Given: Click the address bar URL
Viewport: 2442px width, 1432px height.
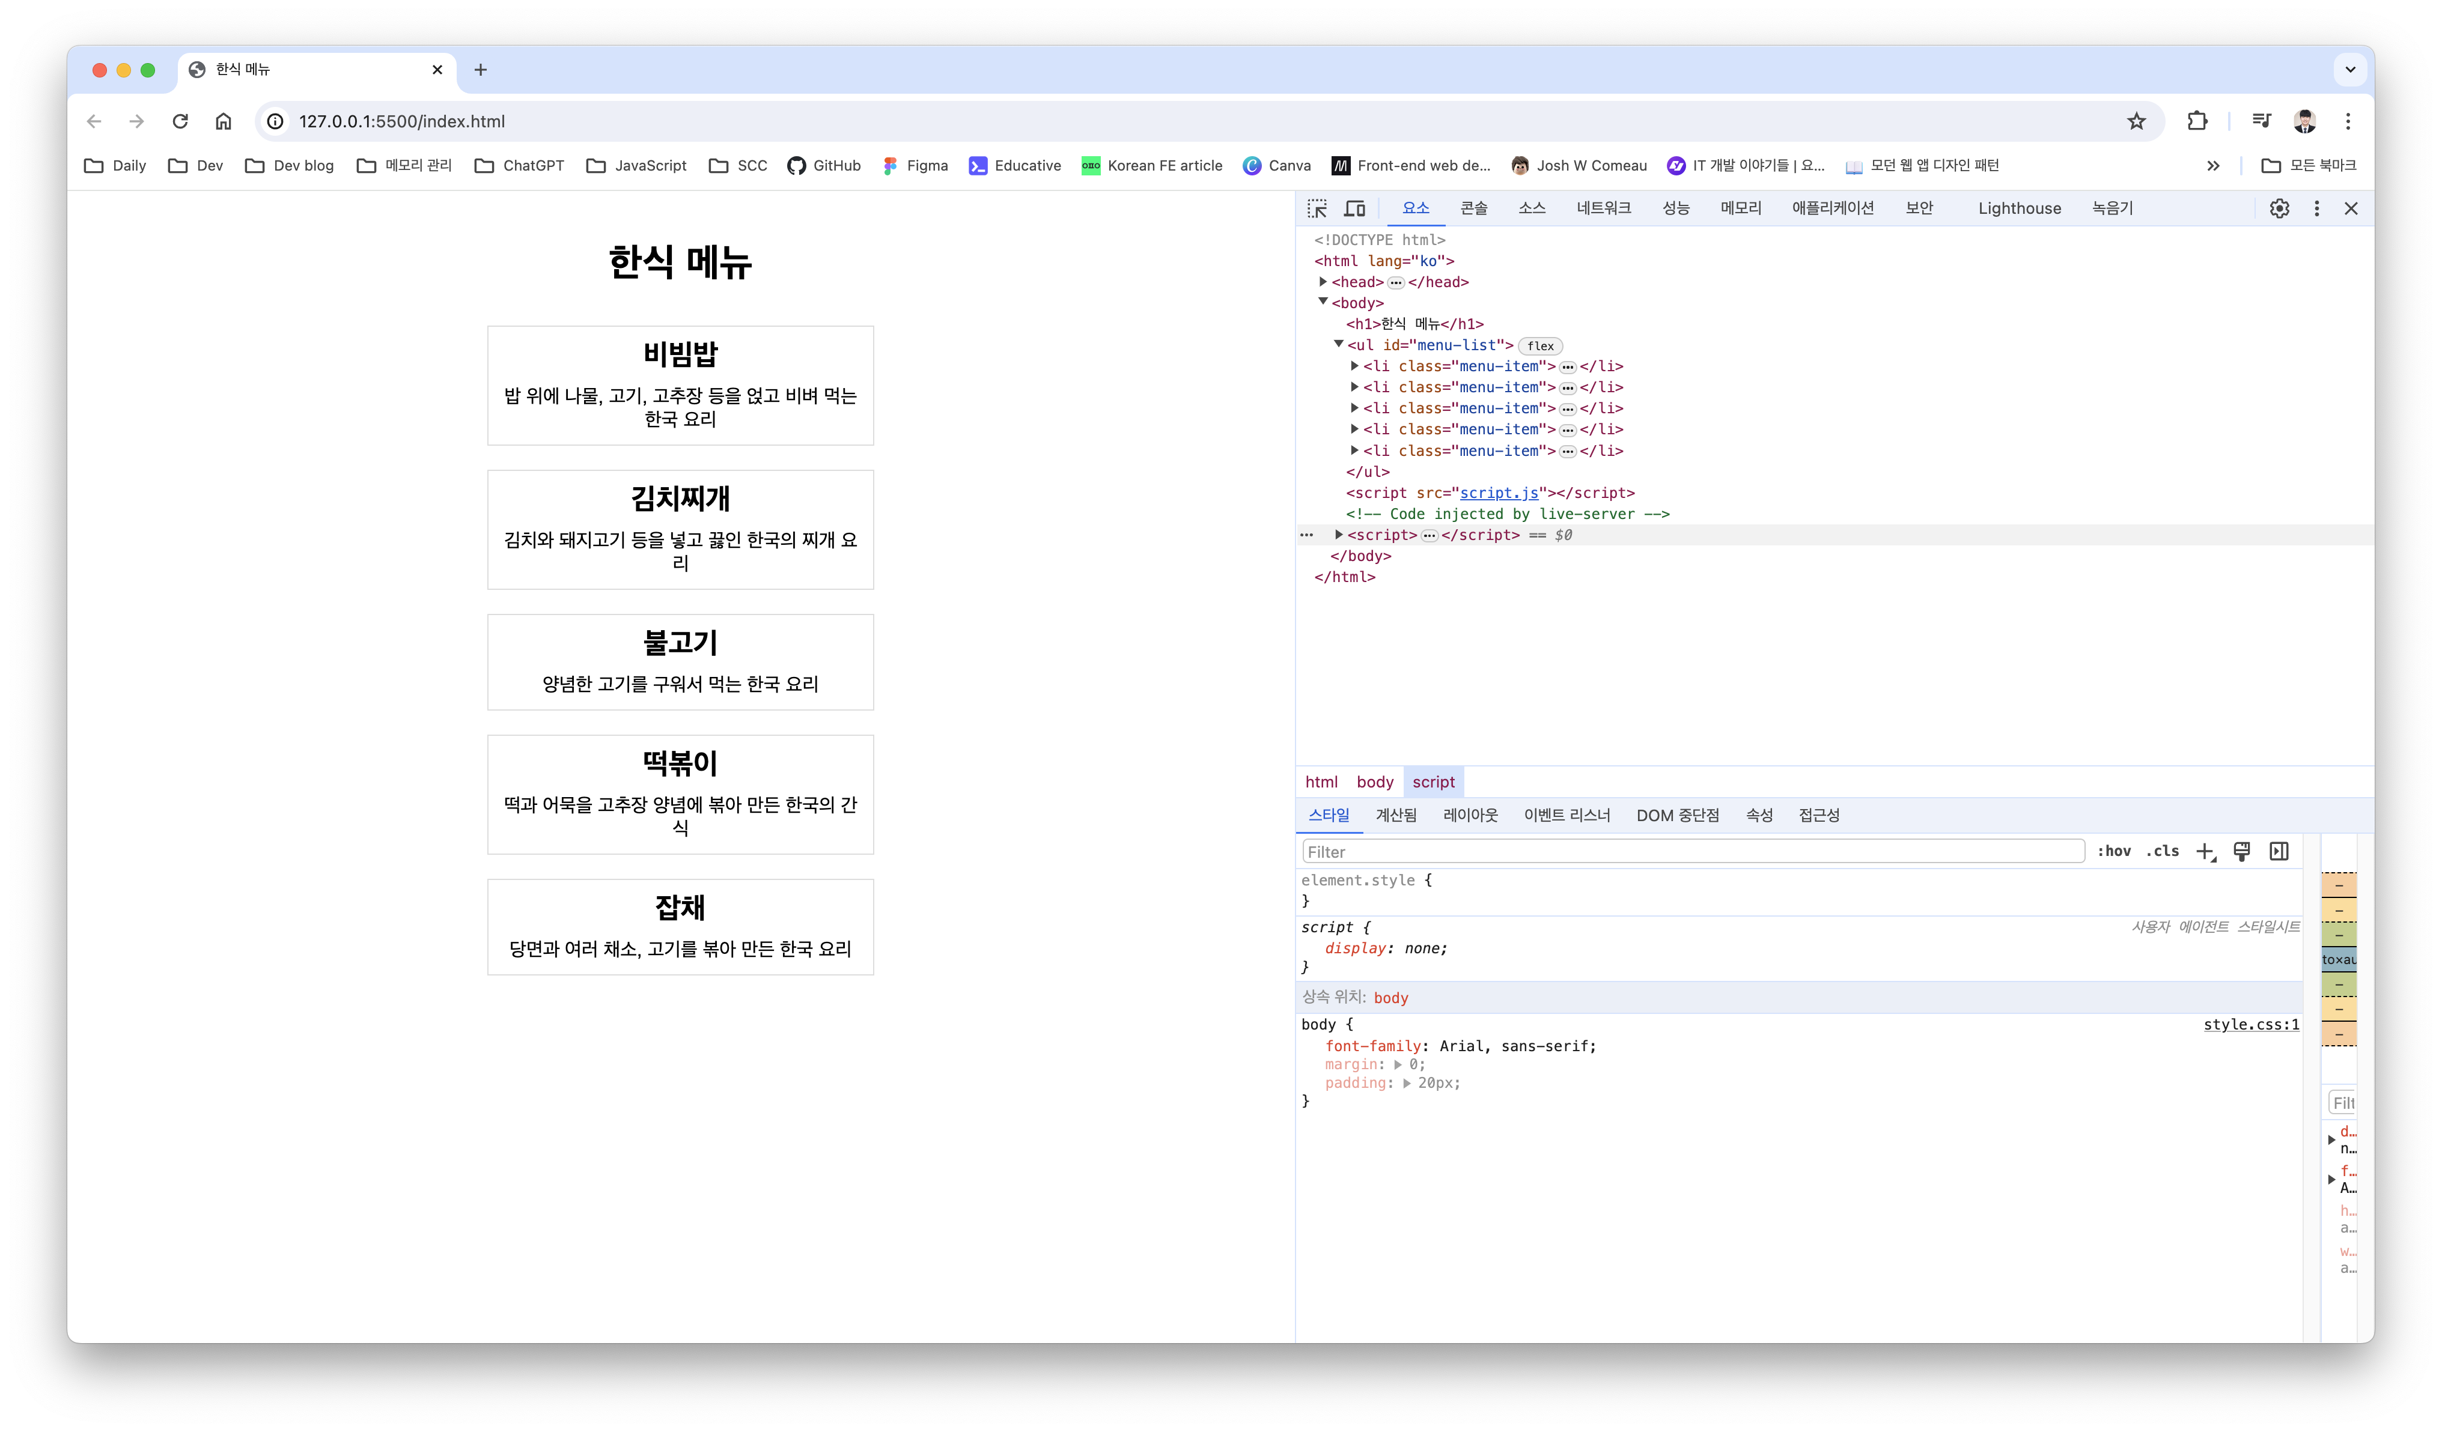Looking at the screenshot, I should [x=402, y=121].
